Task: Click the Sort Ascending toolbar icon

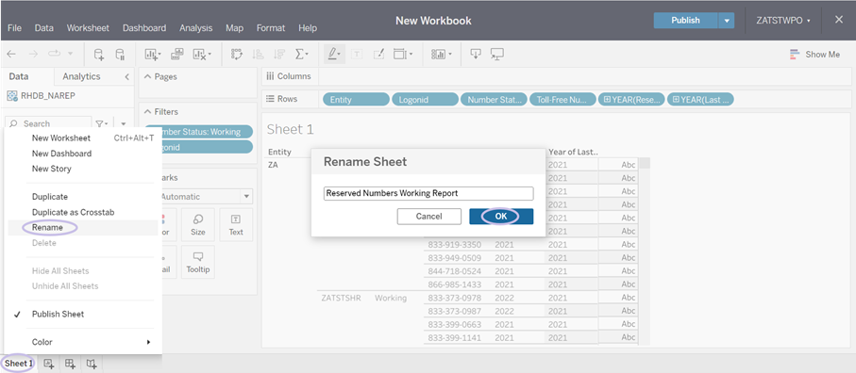Action: 258,54
